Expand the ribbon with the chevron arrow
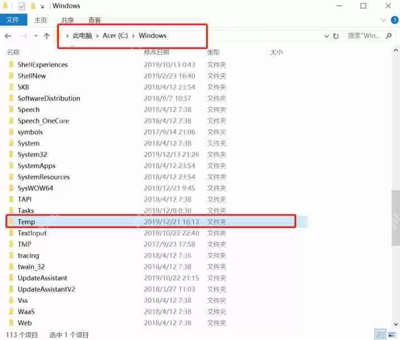400x340 pixels. click(x=382, y=20)
